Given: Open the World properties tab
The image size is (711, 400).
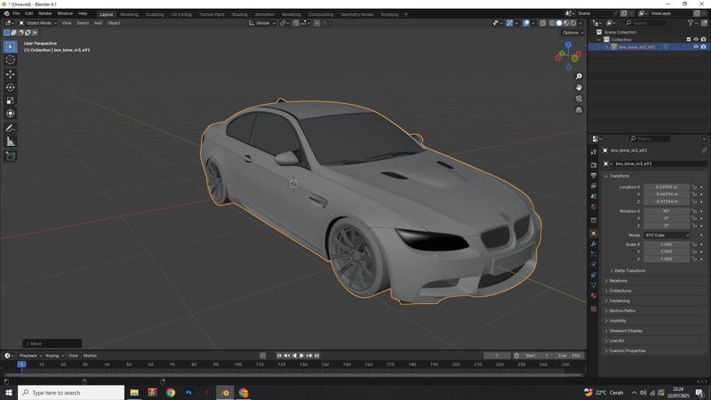Looking at the screenshot, I should click(594, 207).
